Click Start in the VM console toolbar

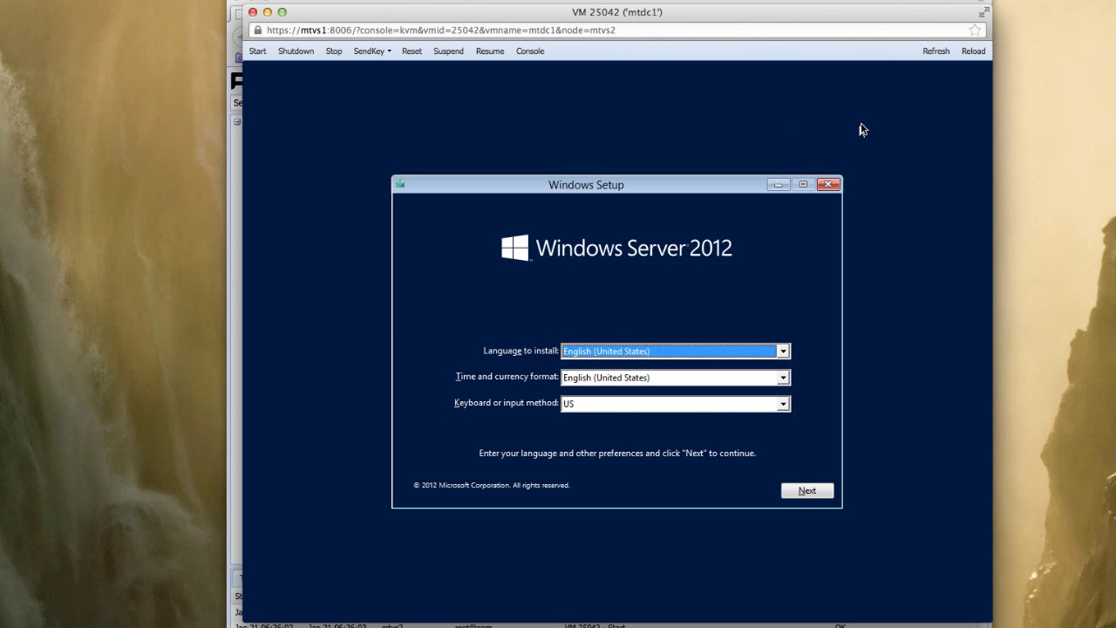(x=257, y=51)
